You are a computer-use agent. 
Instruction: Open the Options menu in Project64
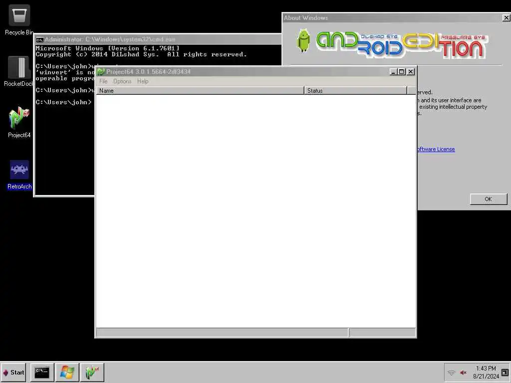(x=122, y=81)
